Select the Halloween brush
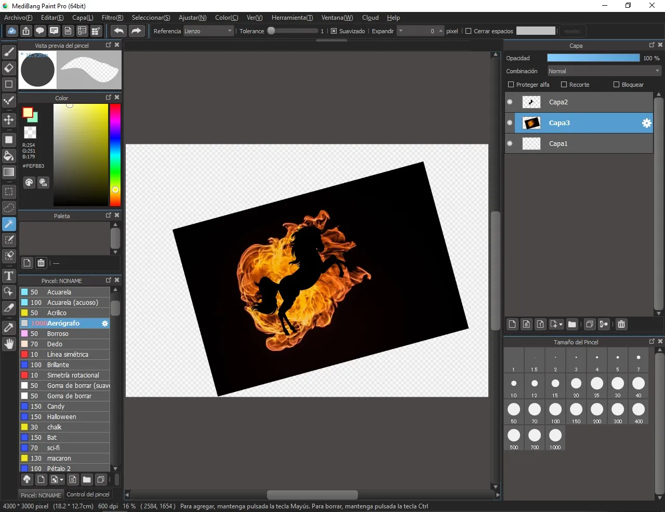Image resolution: width=665 pixels, height=512 pixels. (x=65, y=417)
